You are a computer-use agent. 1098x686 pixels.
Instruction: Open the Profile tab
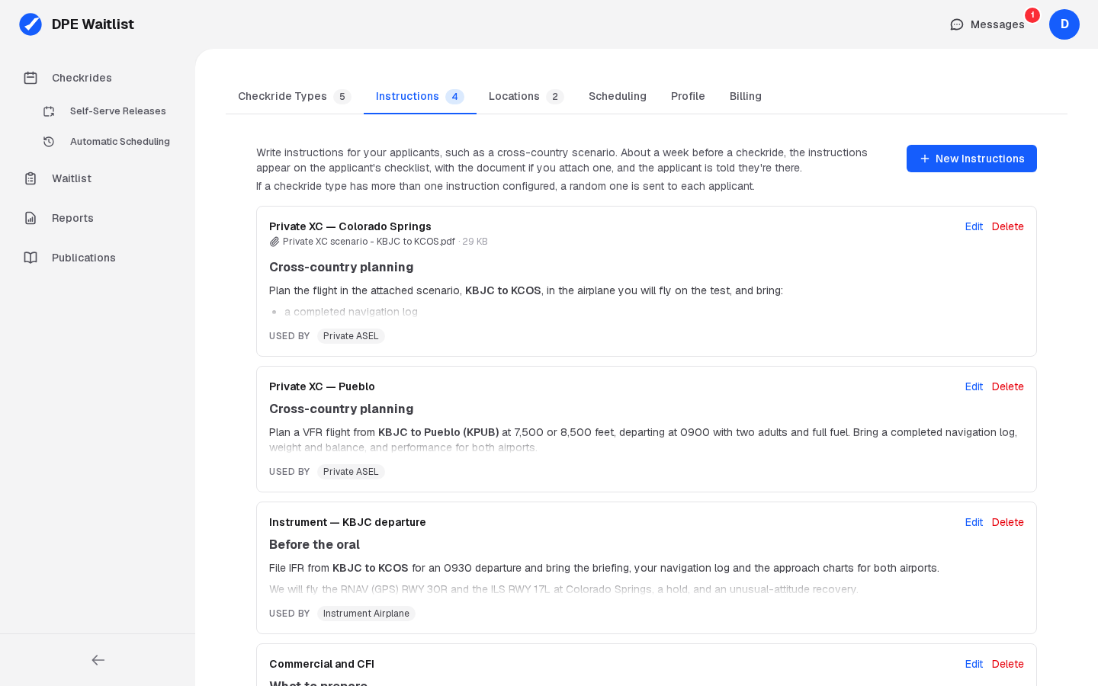pyautogui.click(x=688, y=96)
